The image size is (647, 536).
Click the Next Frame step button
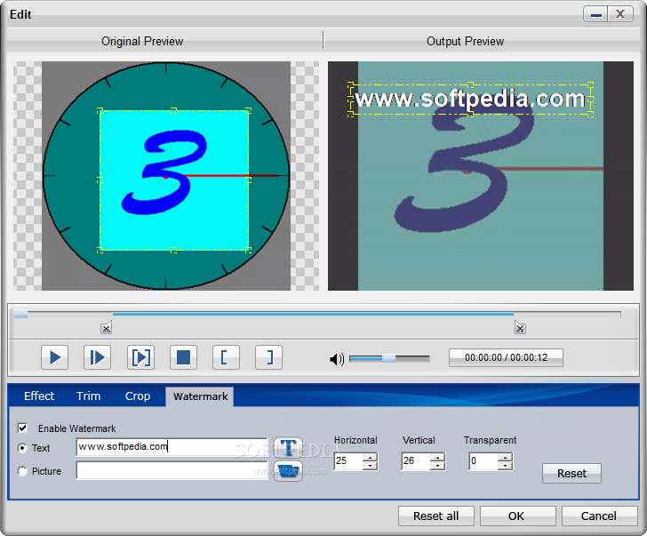[98, 357]
